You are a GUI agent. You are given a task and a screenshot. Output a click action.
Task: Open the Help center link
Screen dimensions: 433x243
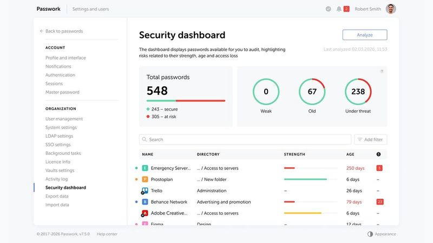(x=107, y=234)
